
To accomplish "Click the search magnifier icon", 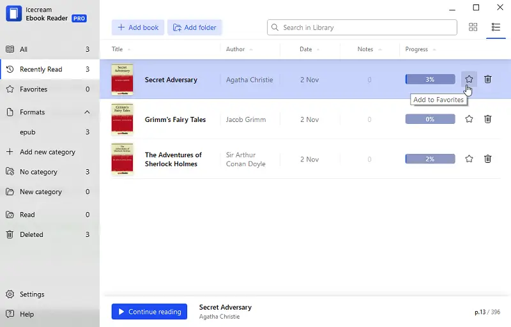I will click(x=275, y=27).
